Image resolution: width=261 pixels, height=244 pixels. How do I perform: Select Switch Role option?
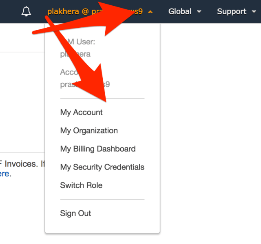click(81, 185)
